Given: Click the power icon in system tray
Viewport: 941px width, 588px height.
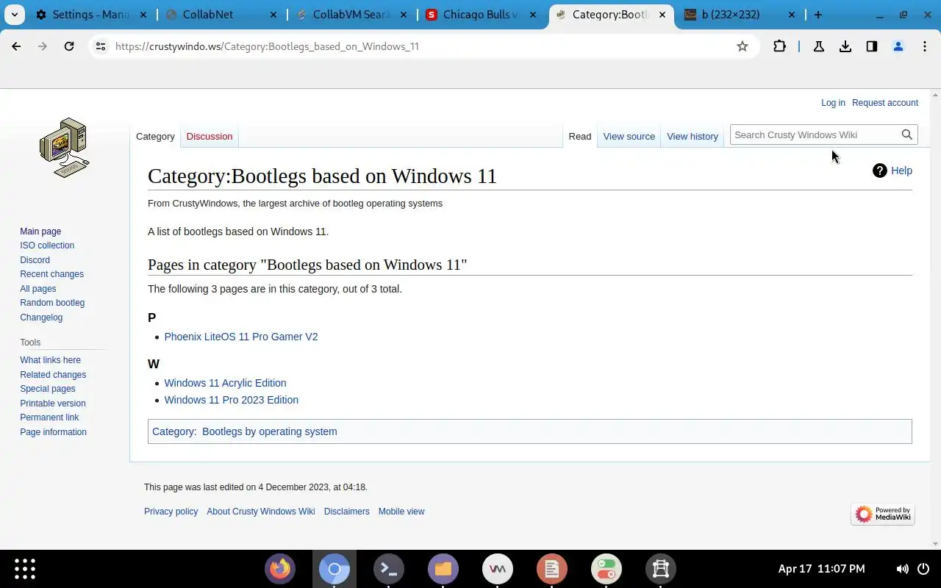Looking at the screenshot, I should (x=924, y=569).
